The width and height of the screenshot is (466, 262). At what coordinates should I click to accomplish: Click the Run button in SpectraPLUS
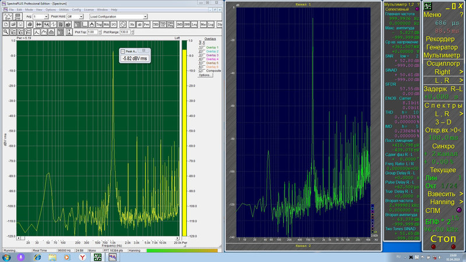pos(8,17)
